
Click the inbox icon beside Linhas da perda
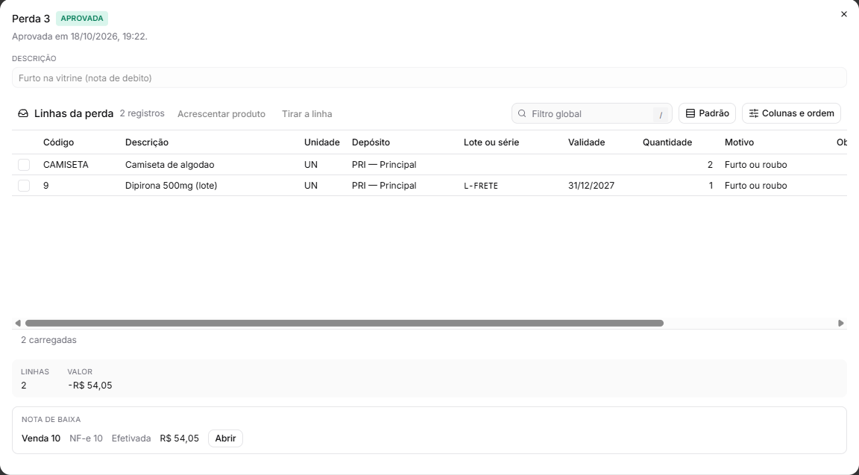tap(23, 113)
